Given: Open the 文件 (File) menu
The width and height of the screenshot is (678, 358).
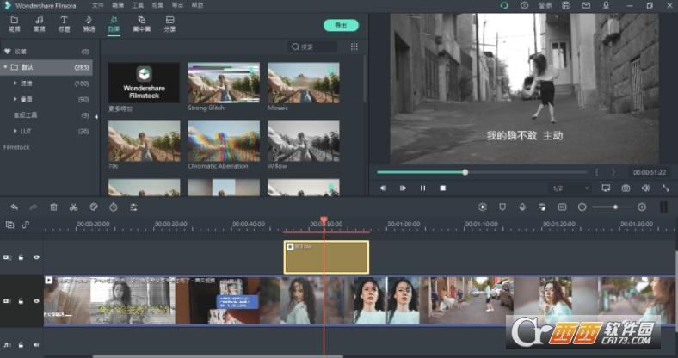Looking at the screenshot, I should point(98,6).
